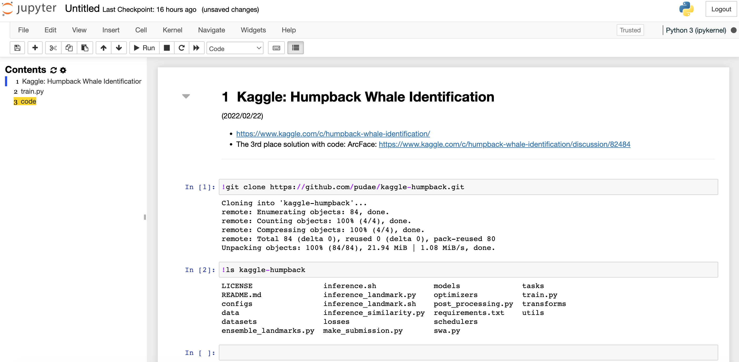The height and width of the screenshot is (362, 739).
Task: Paste cells below icon
Action: 85,48
